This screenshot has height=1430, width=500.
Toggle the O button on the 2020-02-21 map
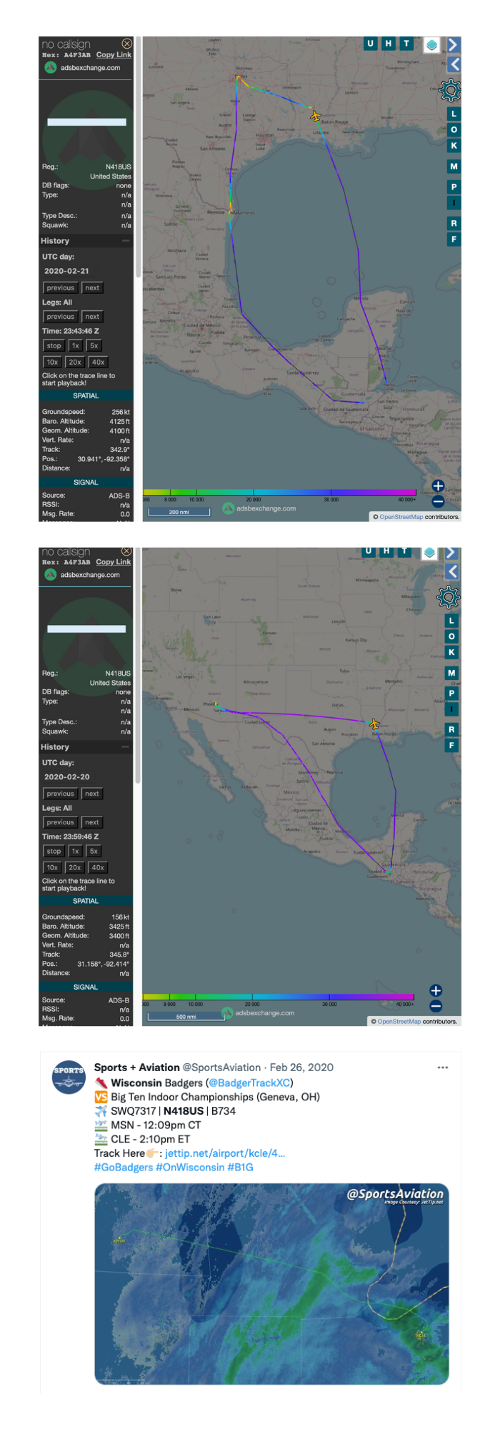[454, 129]
